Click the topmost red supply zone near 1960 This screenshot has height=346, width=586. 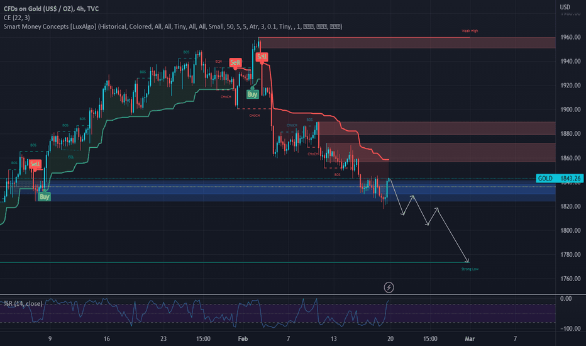[x=407, y=43]
